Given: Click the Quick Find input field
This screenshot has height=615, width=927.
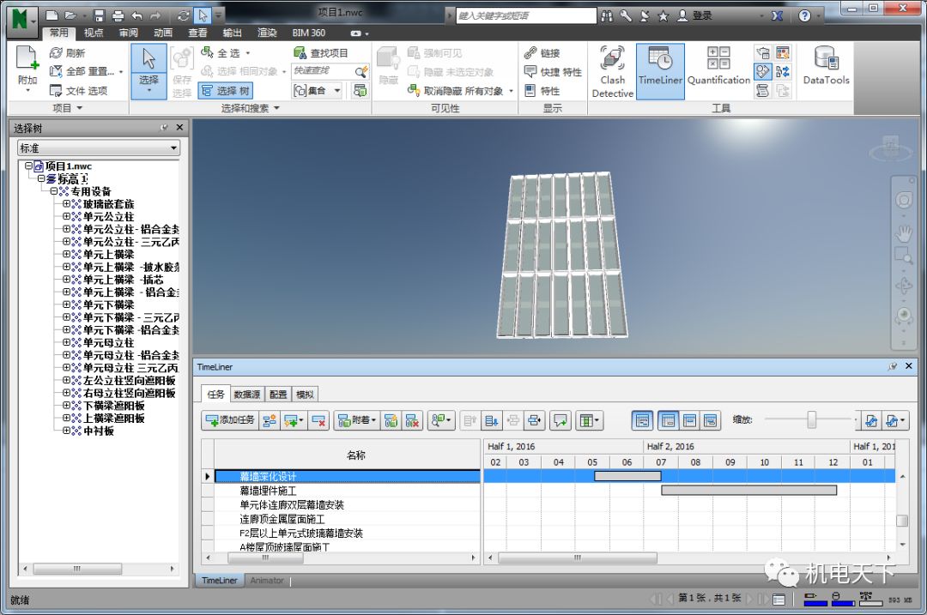Looking at the screenshot, I should 323,71.
